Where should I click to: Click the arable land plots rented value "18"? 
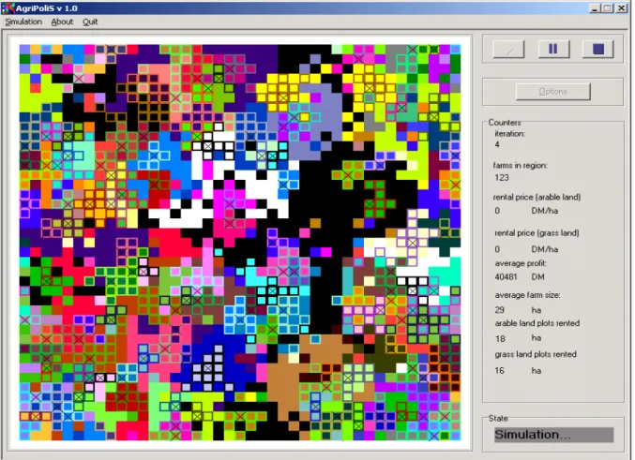click(500, 338)
